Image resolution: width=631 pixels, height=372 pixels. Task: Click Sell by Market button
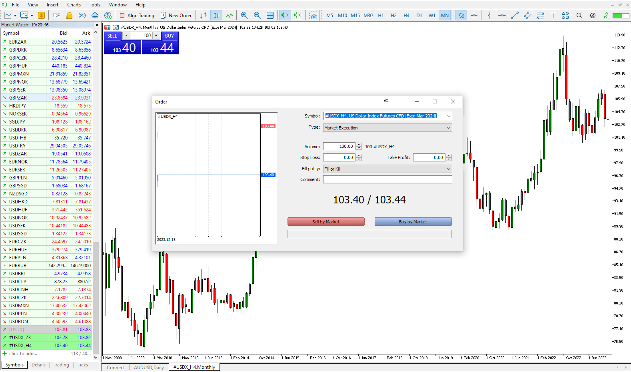coord(326,222)
